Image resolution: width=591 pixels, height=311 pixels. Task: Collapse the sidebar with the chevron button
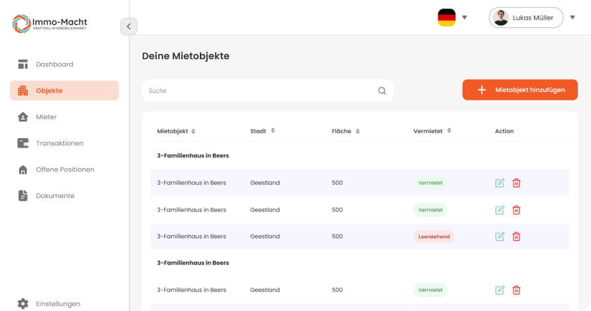tap(129, 27)
